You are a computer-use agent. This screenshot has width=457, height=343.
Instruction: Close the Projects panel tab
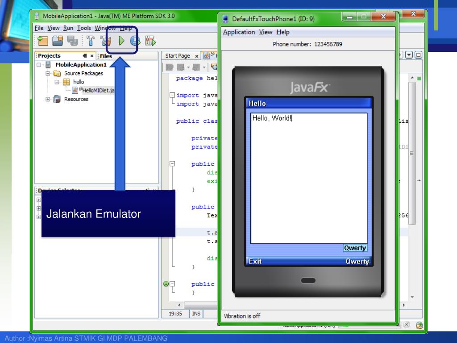pos(92,56)
